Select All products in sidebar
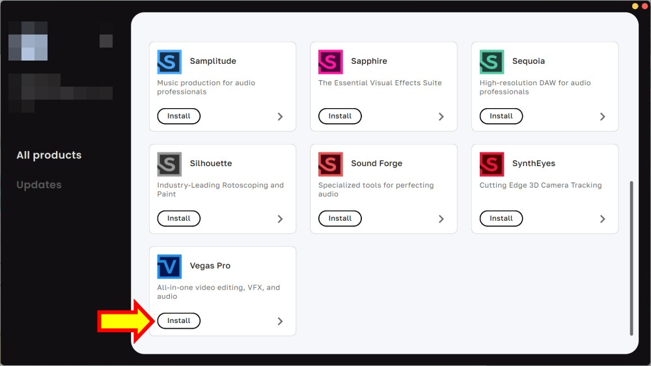This screenshot has width=651, height=366. (x=49, y=155)
